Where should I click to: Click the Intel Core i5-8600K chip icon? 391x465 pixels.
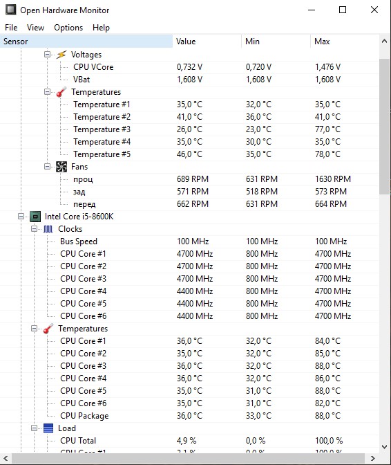pyautogui.click(x=35, y=217)
